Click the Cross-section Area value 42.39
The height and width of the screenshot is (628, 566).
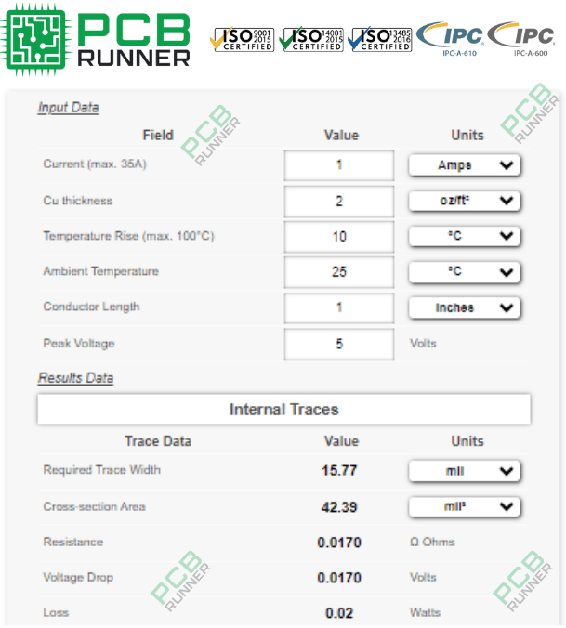click(339, 507)
